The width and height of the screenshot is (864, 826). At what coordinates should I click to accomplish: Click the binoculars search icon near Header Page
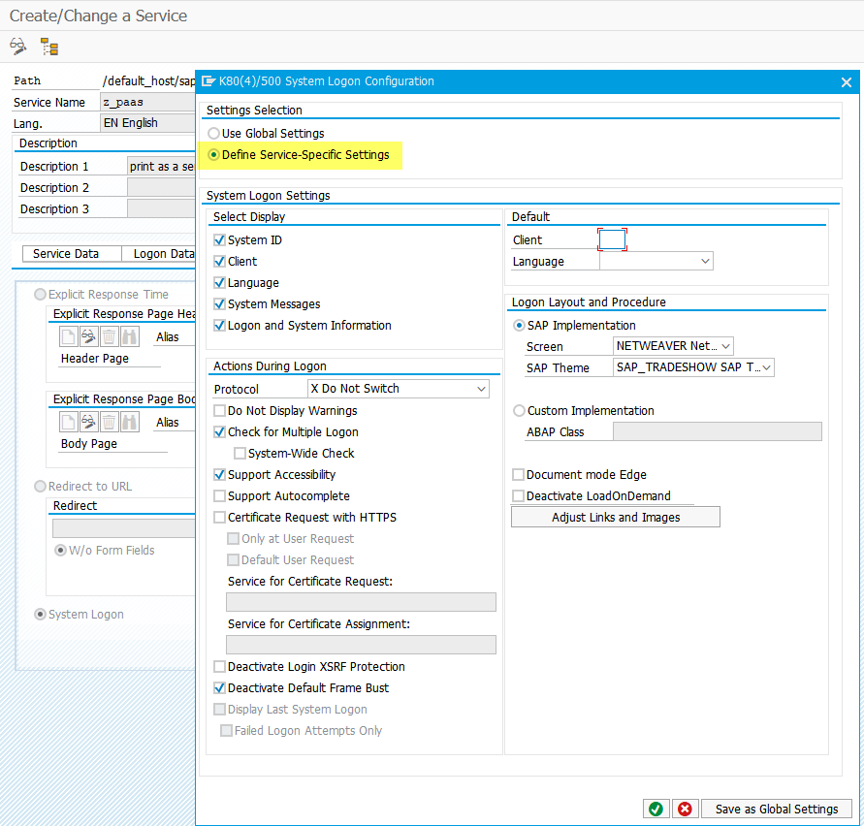(x=130, y=335)
